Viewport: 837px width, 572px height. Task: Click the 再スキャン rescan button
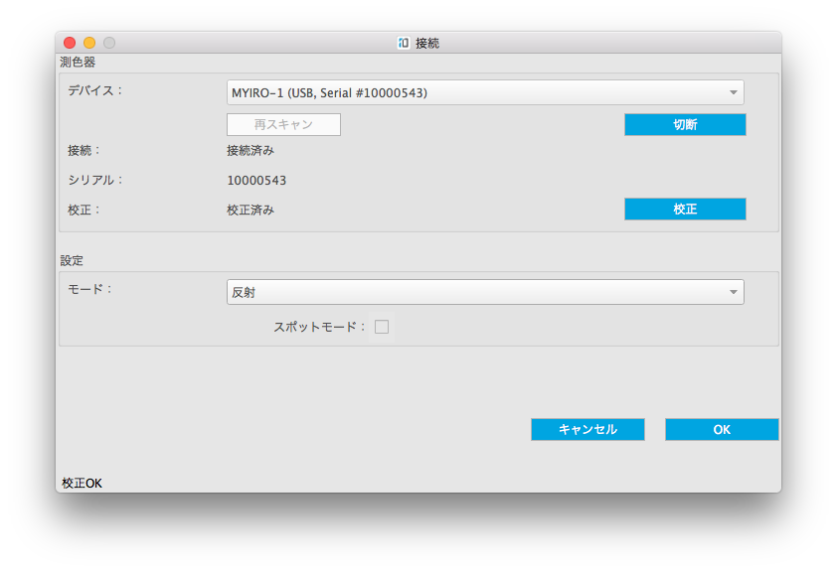pos(283,125)
